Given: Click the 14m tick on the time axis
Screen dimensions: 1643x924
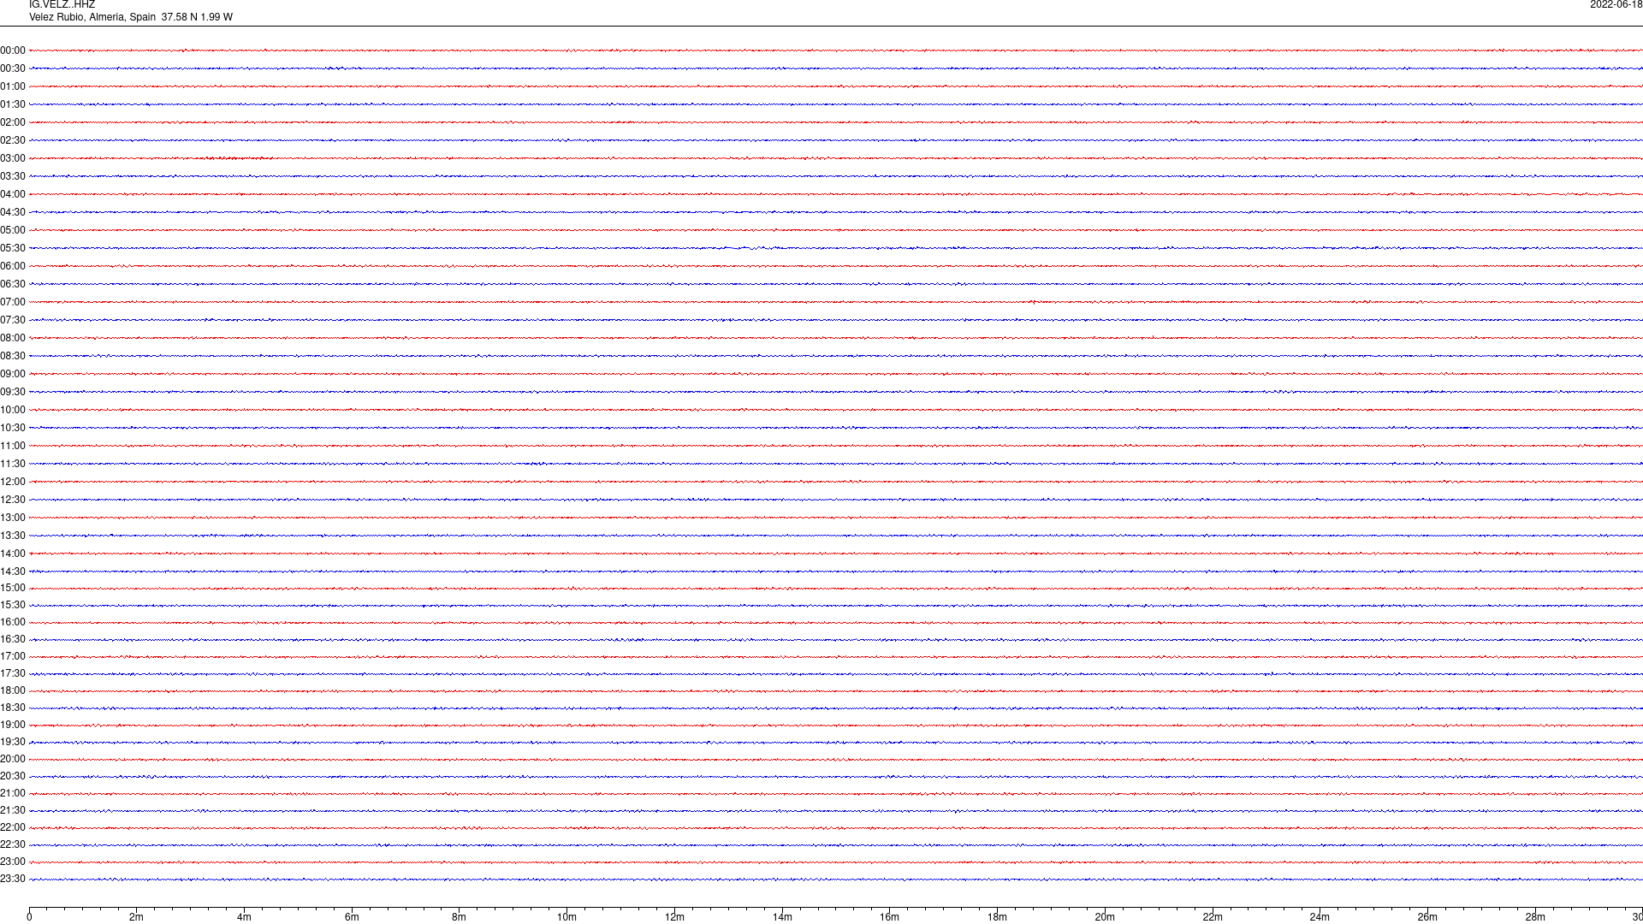Looking at the screenshot, I should [x=782, y=917].
